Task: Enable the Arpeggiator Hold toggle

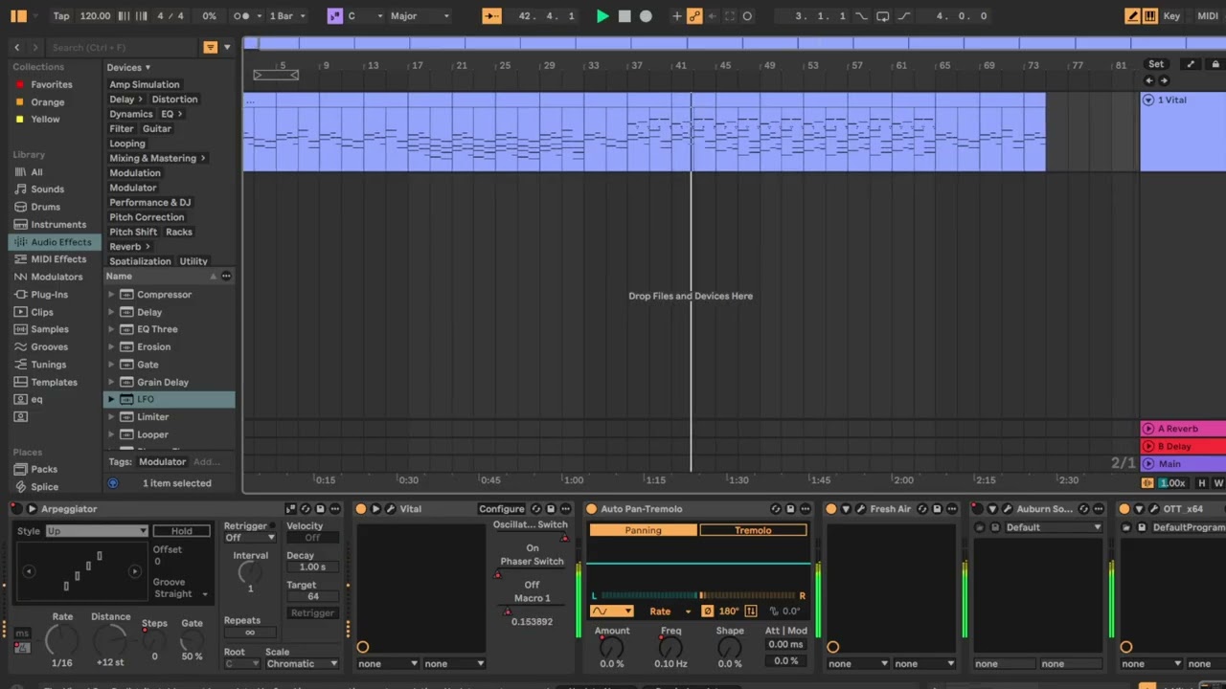Action: click(x=182, y=531)
